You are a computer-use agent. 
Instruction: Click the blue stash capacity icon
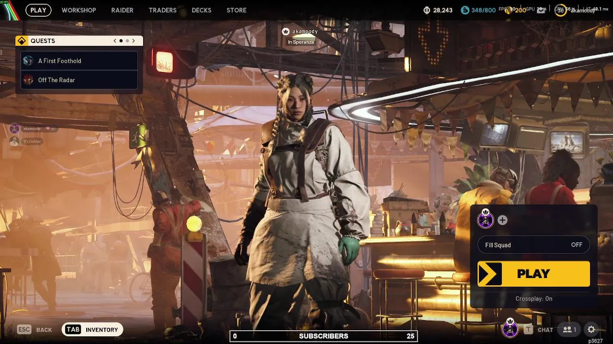pos(465,10)
